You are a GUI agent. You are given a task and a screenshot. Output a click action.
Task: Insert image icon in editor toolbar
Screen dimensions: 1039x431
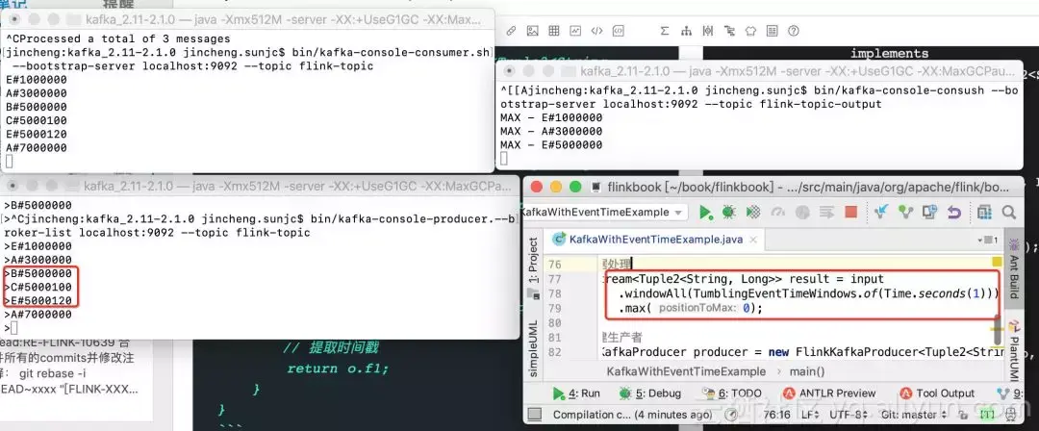pyautogui.click(x=532, y=31)
